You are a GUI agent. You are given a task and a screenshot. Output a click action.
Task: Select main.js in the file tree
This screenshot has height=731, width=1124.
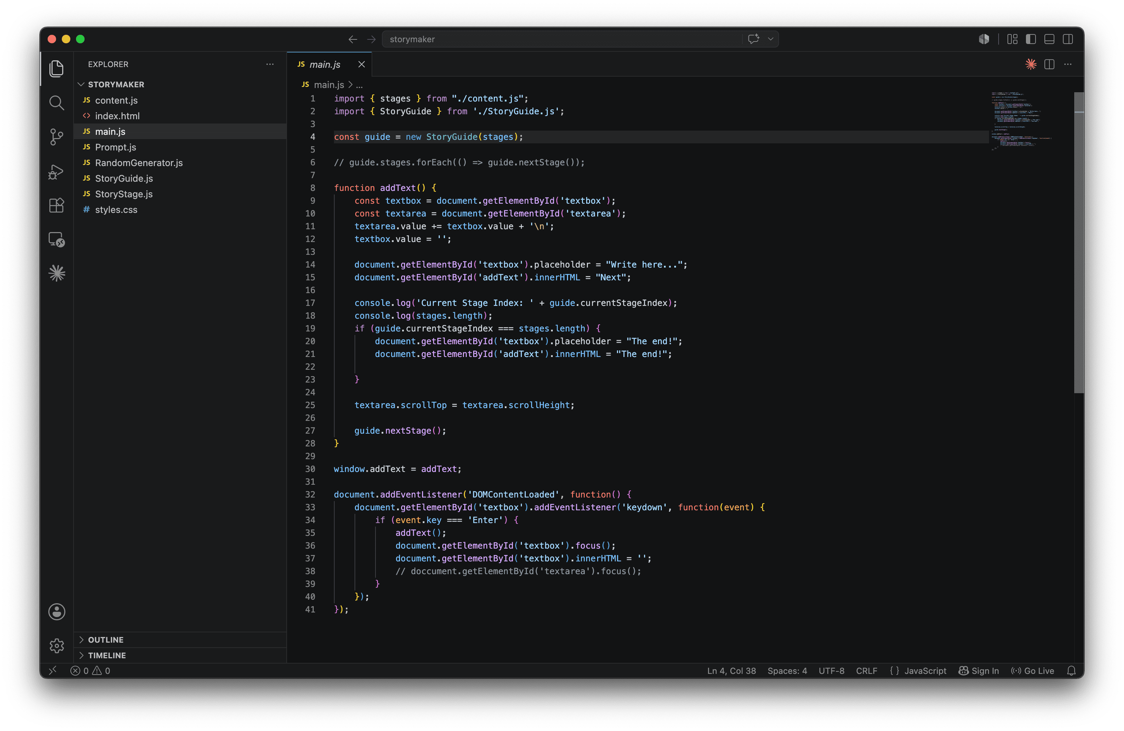pyautogui.click(x=180, y=132)
